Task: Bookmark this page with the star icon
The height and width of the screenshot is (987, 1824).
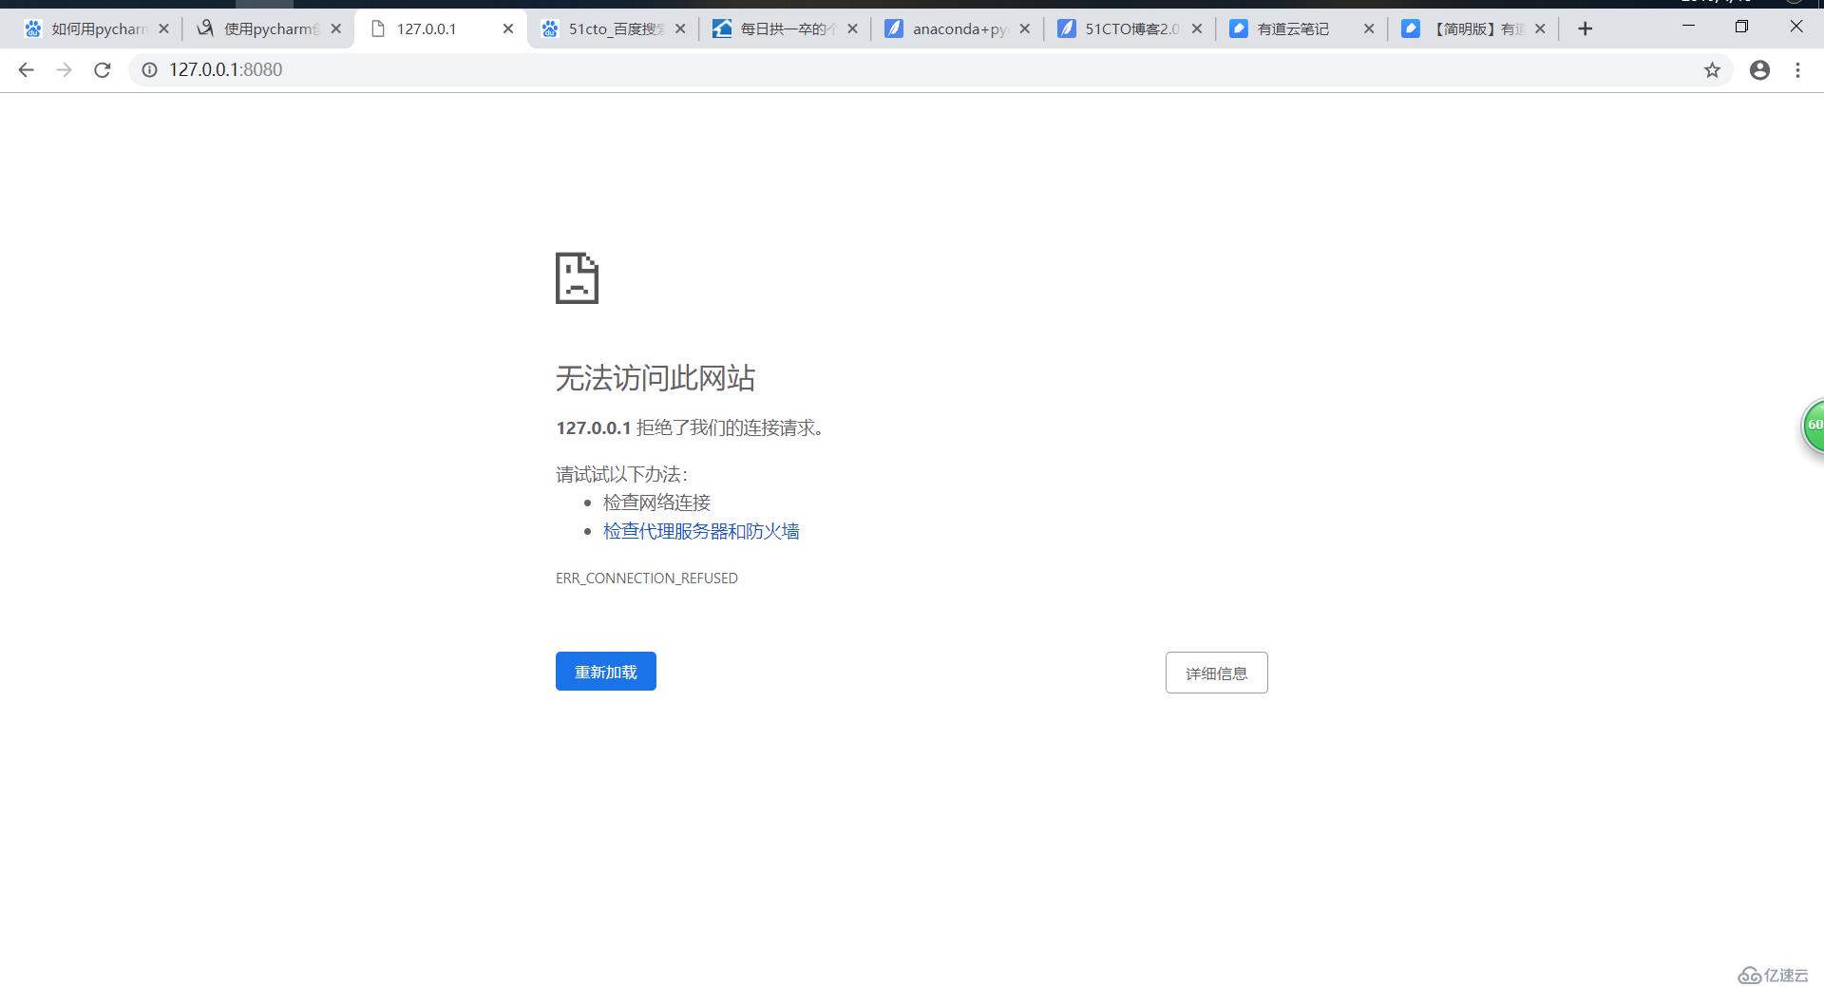Action: 1712,69
